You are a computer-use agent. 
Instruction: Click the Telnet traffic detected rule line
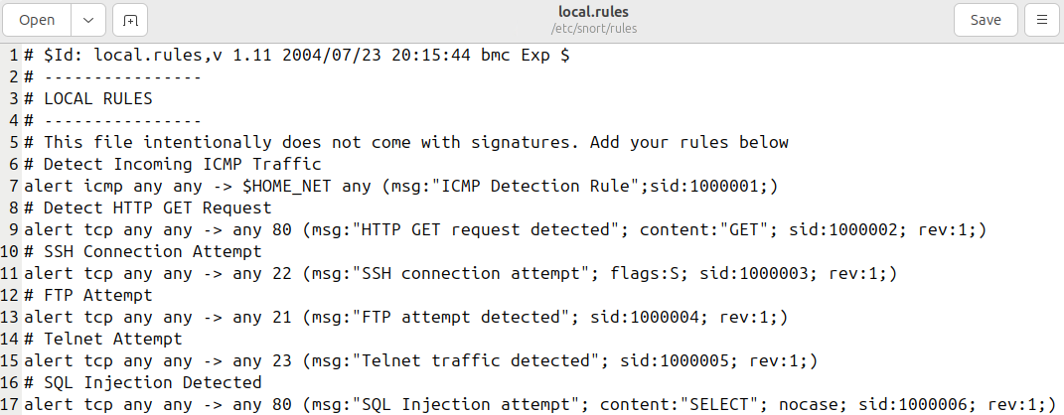coord(420,360)
